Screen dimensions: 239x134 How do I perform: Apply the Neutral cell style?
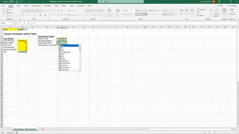[x=168, y=10]
